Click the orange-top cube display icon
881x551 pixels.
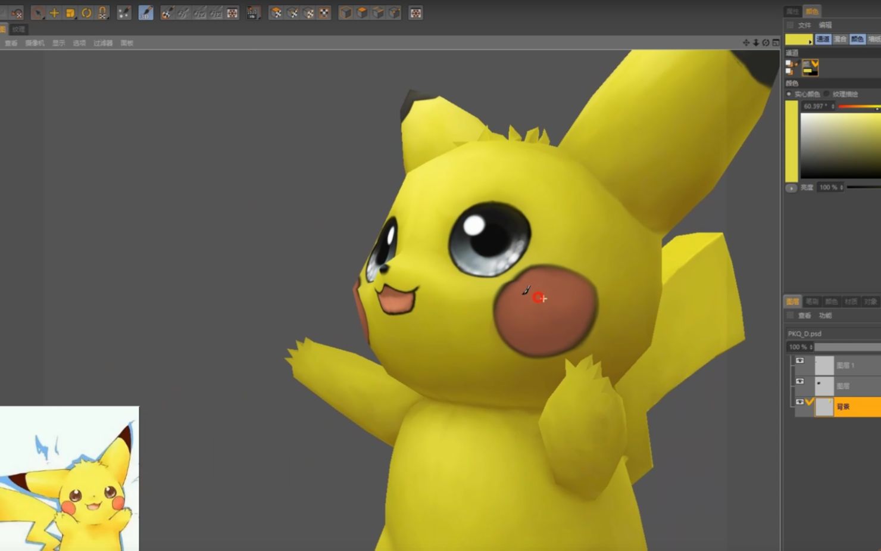pyautogui.click(x=362, y=13)
